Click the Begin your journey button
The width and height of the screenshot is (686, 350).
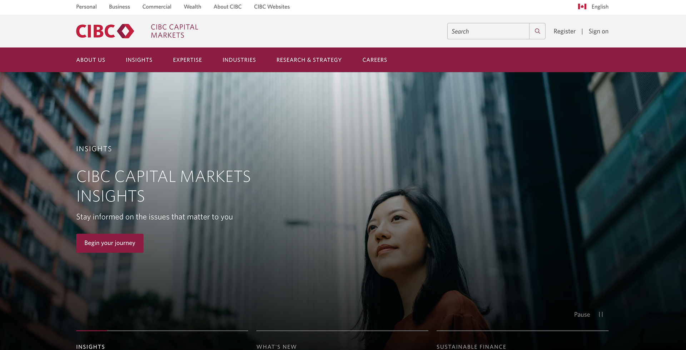110,243
